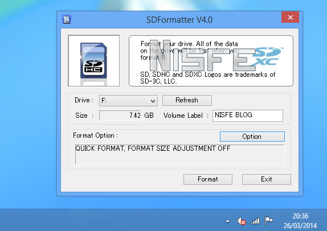Click the muted volume tray icon
327x231 pixels.
tap(241, 221)
